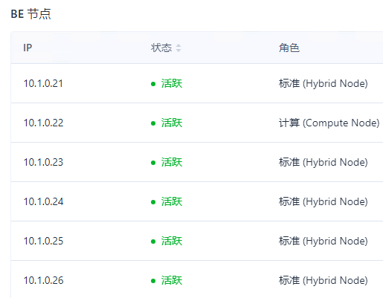The height and width of the screenshot is (298, 383).
Task: Select IP address 10.1.0.24
Action: (x=43, y=201)
